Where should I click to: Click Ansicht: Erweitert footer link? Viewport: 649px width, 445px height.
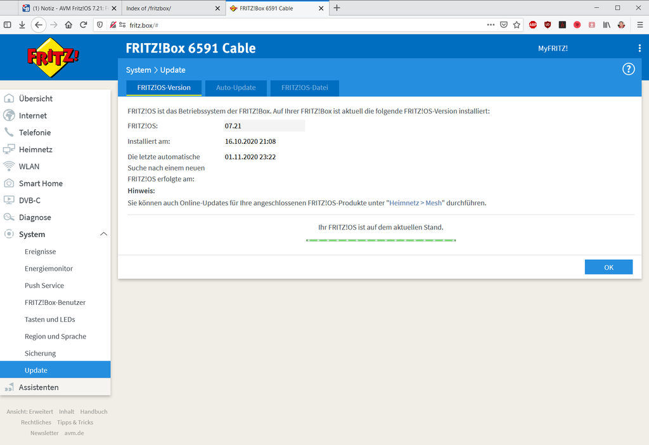coord(30,411)
